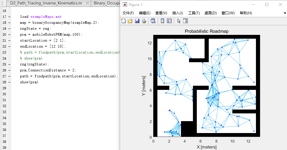Image resolution: width=287 pixels, height=150 pixels.
Task: Click 'Y [meters]' axis label
Action: (x=144, y=86)
